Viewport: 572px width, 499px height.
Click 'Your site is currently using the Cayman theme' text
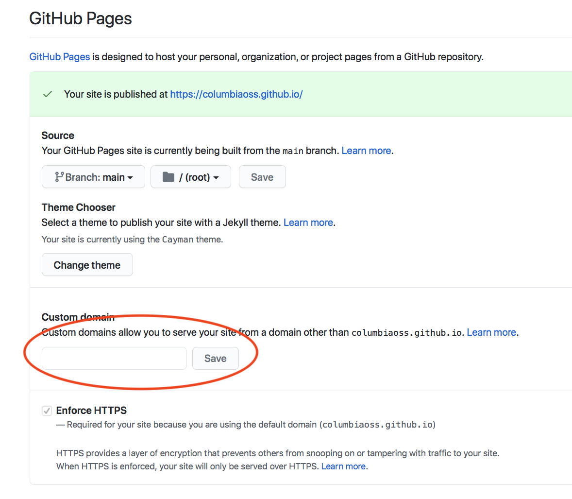pyautogui.click(x=132, y=240)
